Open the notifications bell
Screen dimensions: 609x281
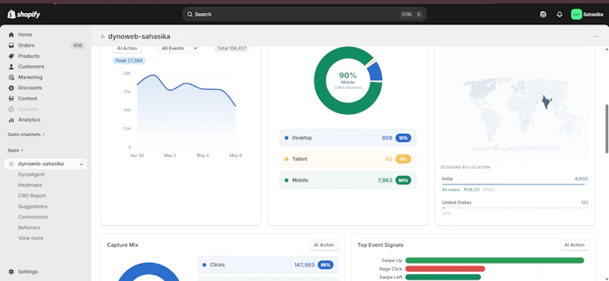tap(560, 14)
